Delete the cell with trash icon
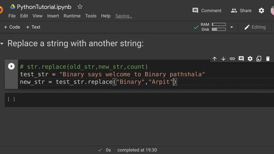Image resolution: width=274 pixels, height=154 pixels. (268, 59)
